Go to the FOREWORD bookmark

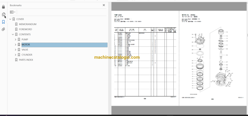coord(26,29)
